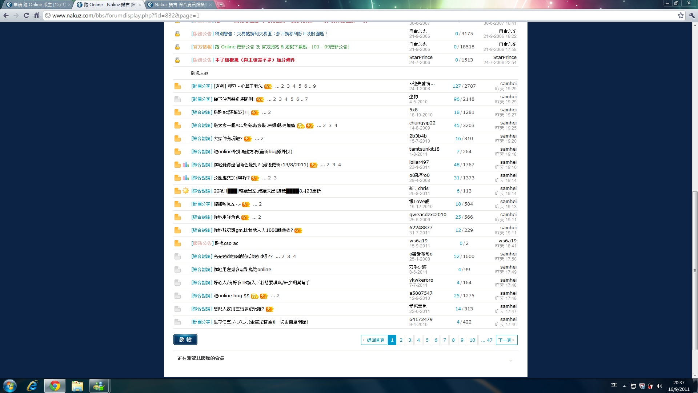Go to the next page via 下一頁

[x=506, y=340]
